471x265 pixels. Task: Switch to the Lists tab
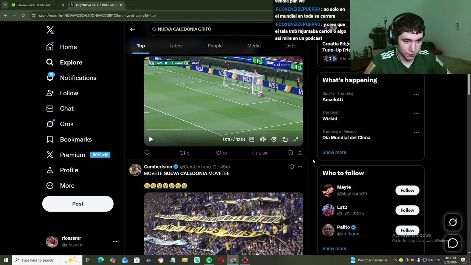pos(290,46)
